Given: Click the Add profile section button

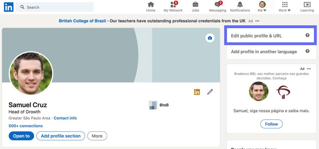Looking at the screenshot, I should 60,136.
